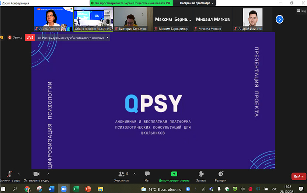The image size is (307, 193).
Task: Expand audio options arrow beside microphone
Action: click(19, 174)
